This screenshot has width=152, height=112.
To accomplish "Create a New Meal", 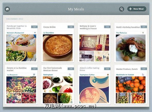I will (137, 9).
